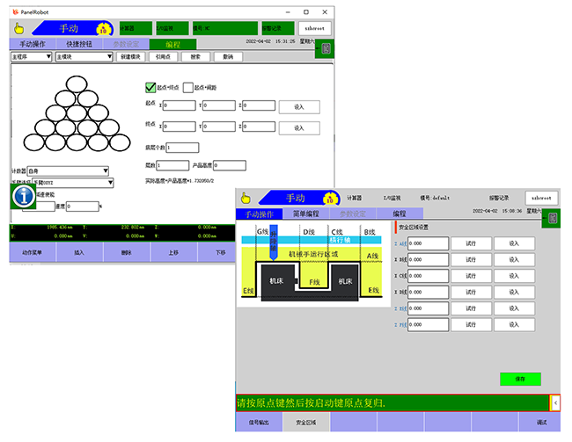The width and height of the screenshot is (572, 442).
Task: Click the hand icon in the lower window header
Action: [x=246, y=198]
